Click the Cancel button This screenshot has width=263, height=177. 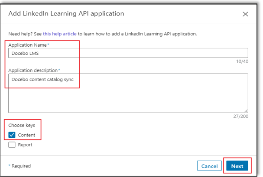(209, 166)
